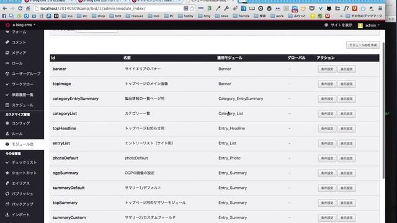Click categoryEntrySummary Id text
Viewport: 397px width, 223px height.
(x=76, y=98)
